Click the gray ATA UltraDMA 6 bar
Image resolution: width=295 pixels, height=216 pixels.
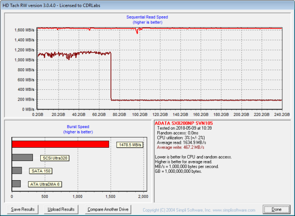click(16, 184)
